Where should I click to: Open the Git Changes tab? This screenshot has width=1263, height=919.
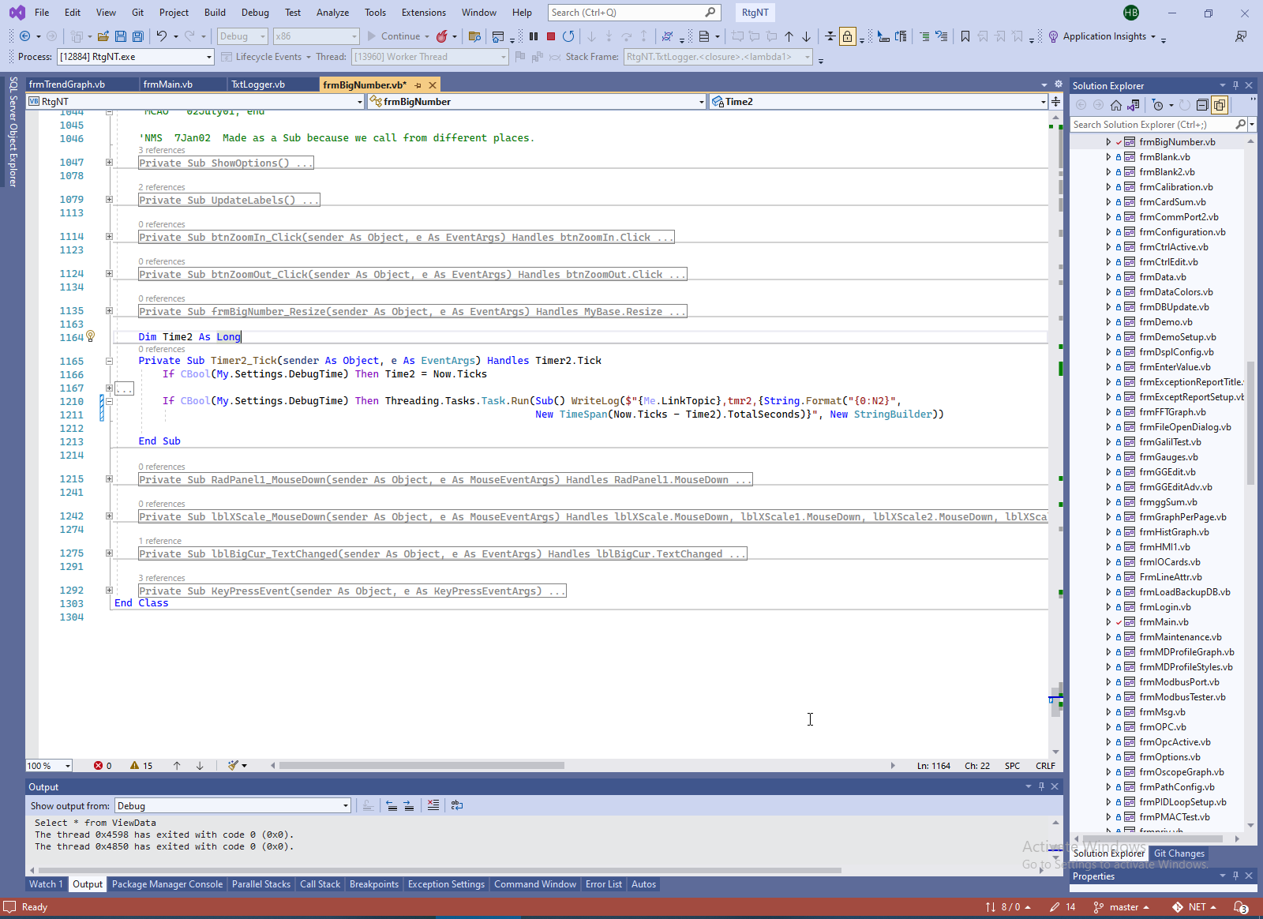pyautogui.click(x=1179, y=853)
